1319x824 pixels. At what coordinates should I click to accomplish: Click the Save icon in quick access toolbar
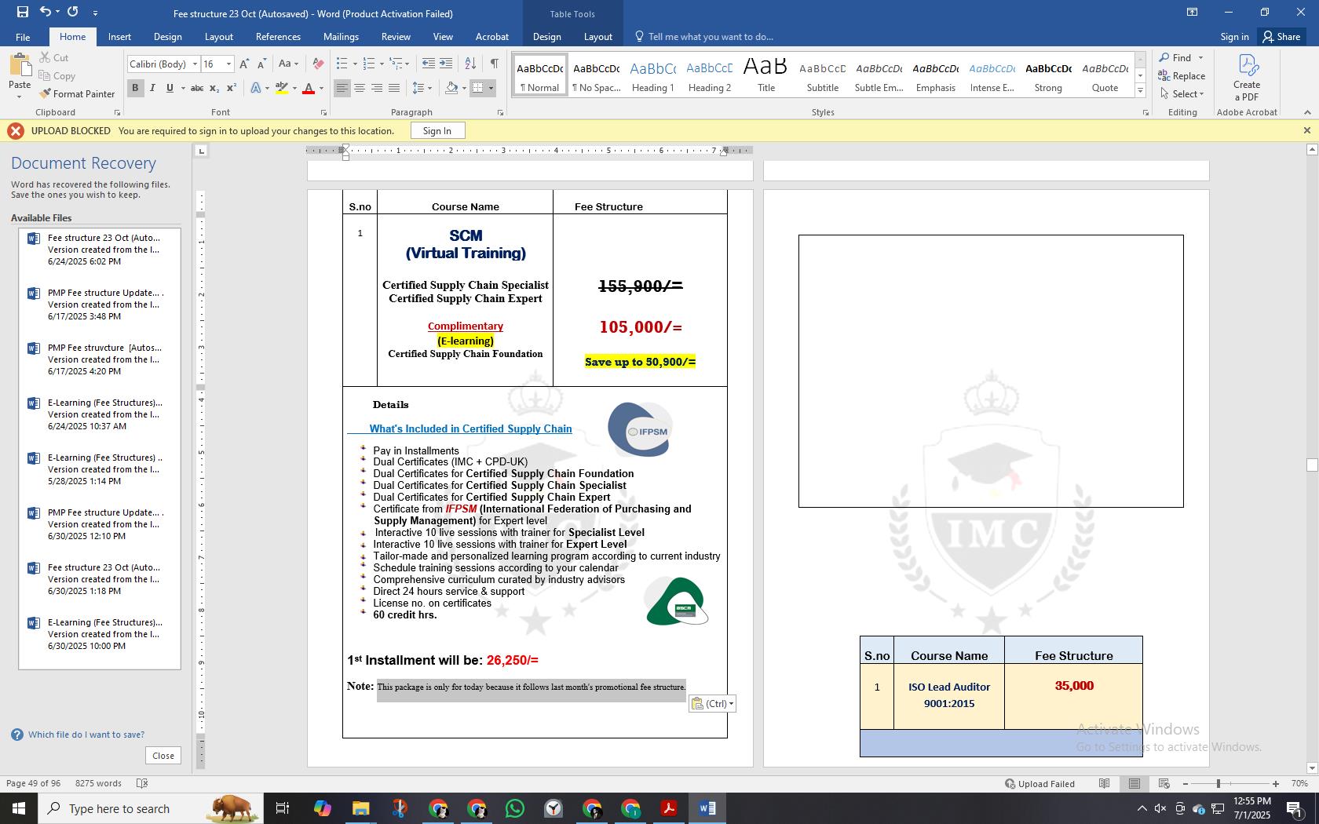pos(22,12)
